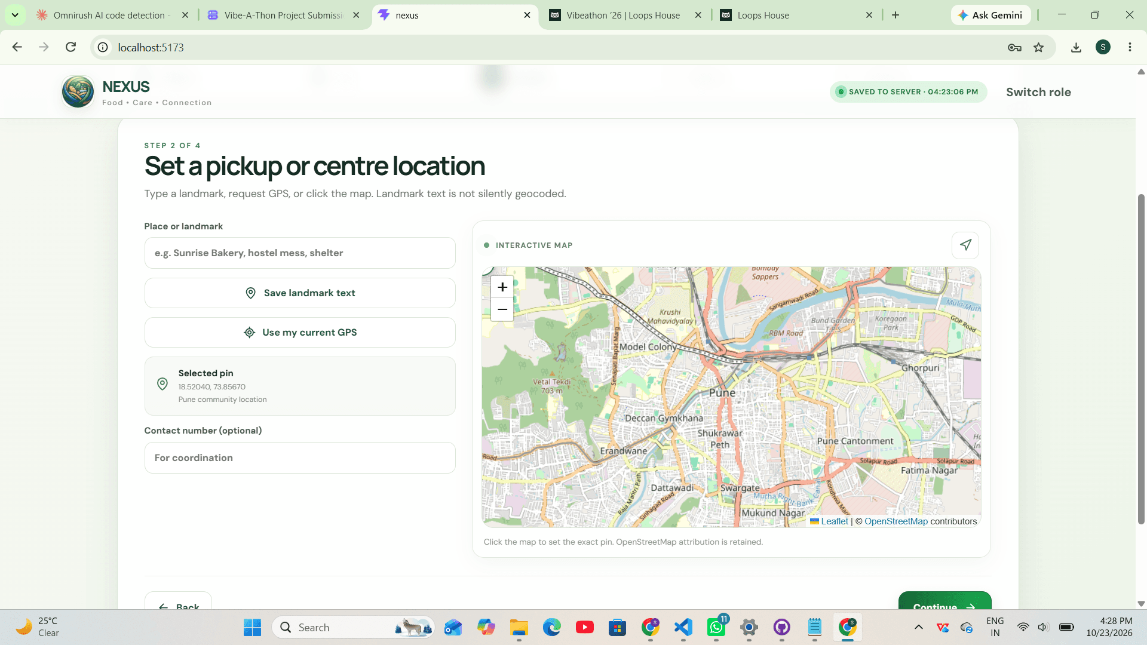Expand the tab search dropdown arrow
The height and width of the screenshot is (645, 1147).
[15, 15]
